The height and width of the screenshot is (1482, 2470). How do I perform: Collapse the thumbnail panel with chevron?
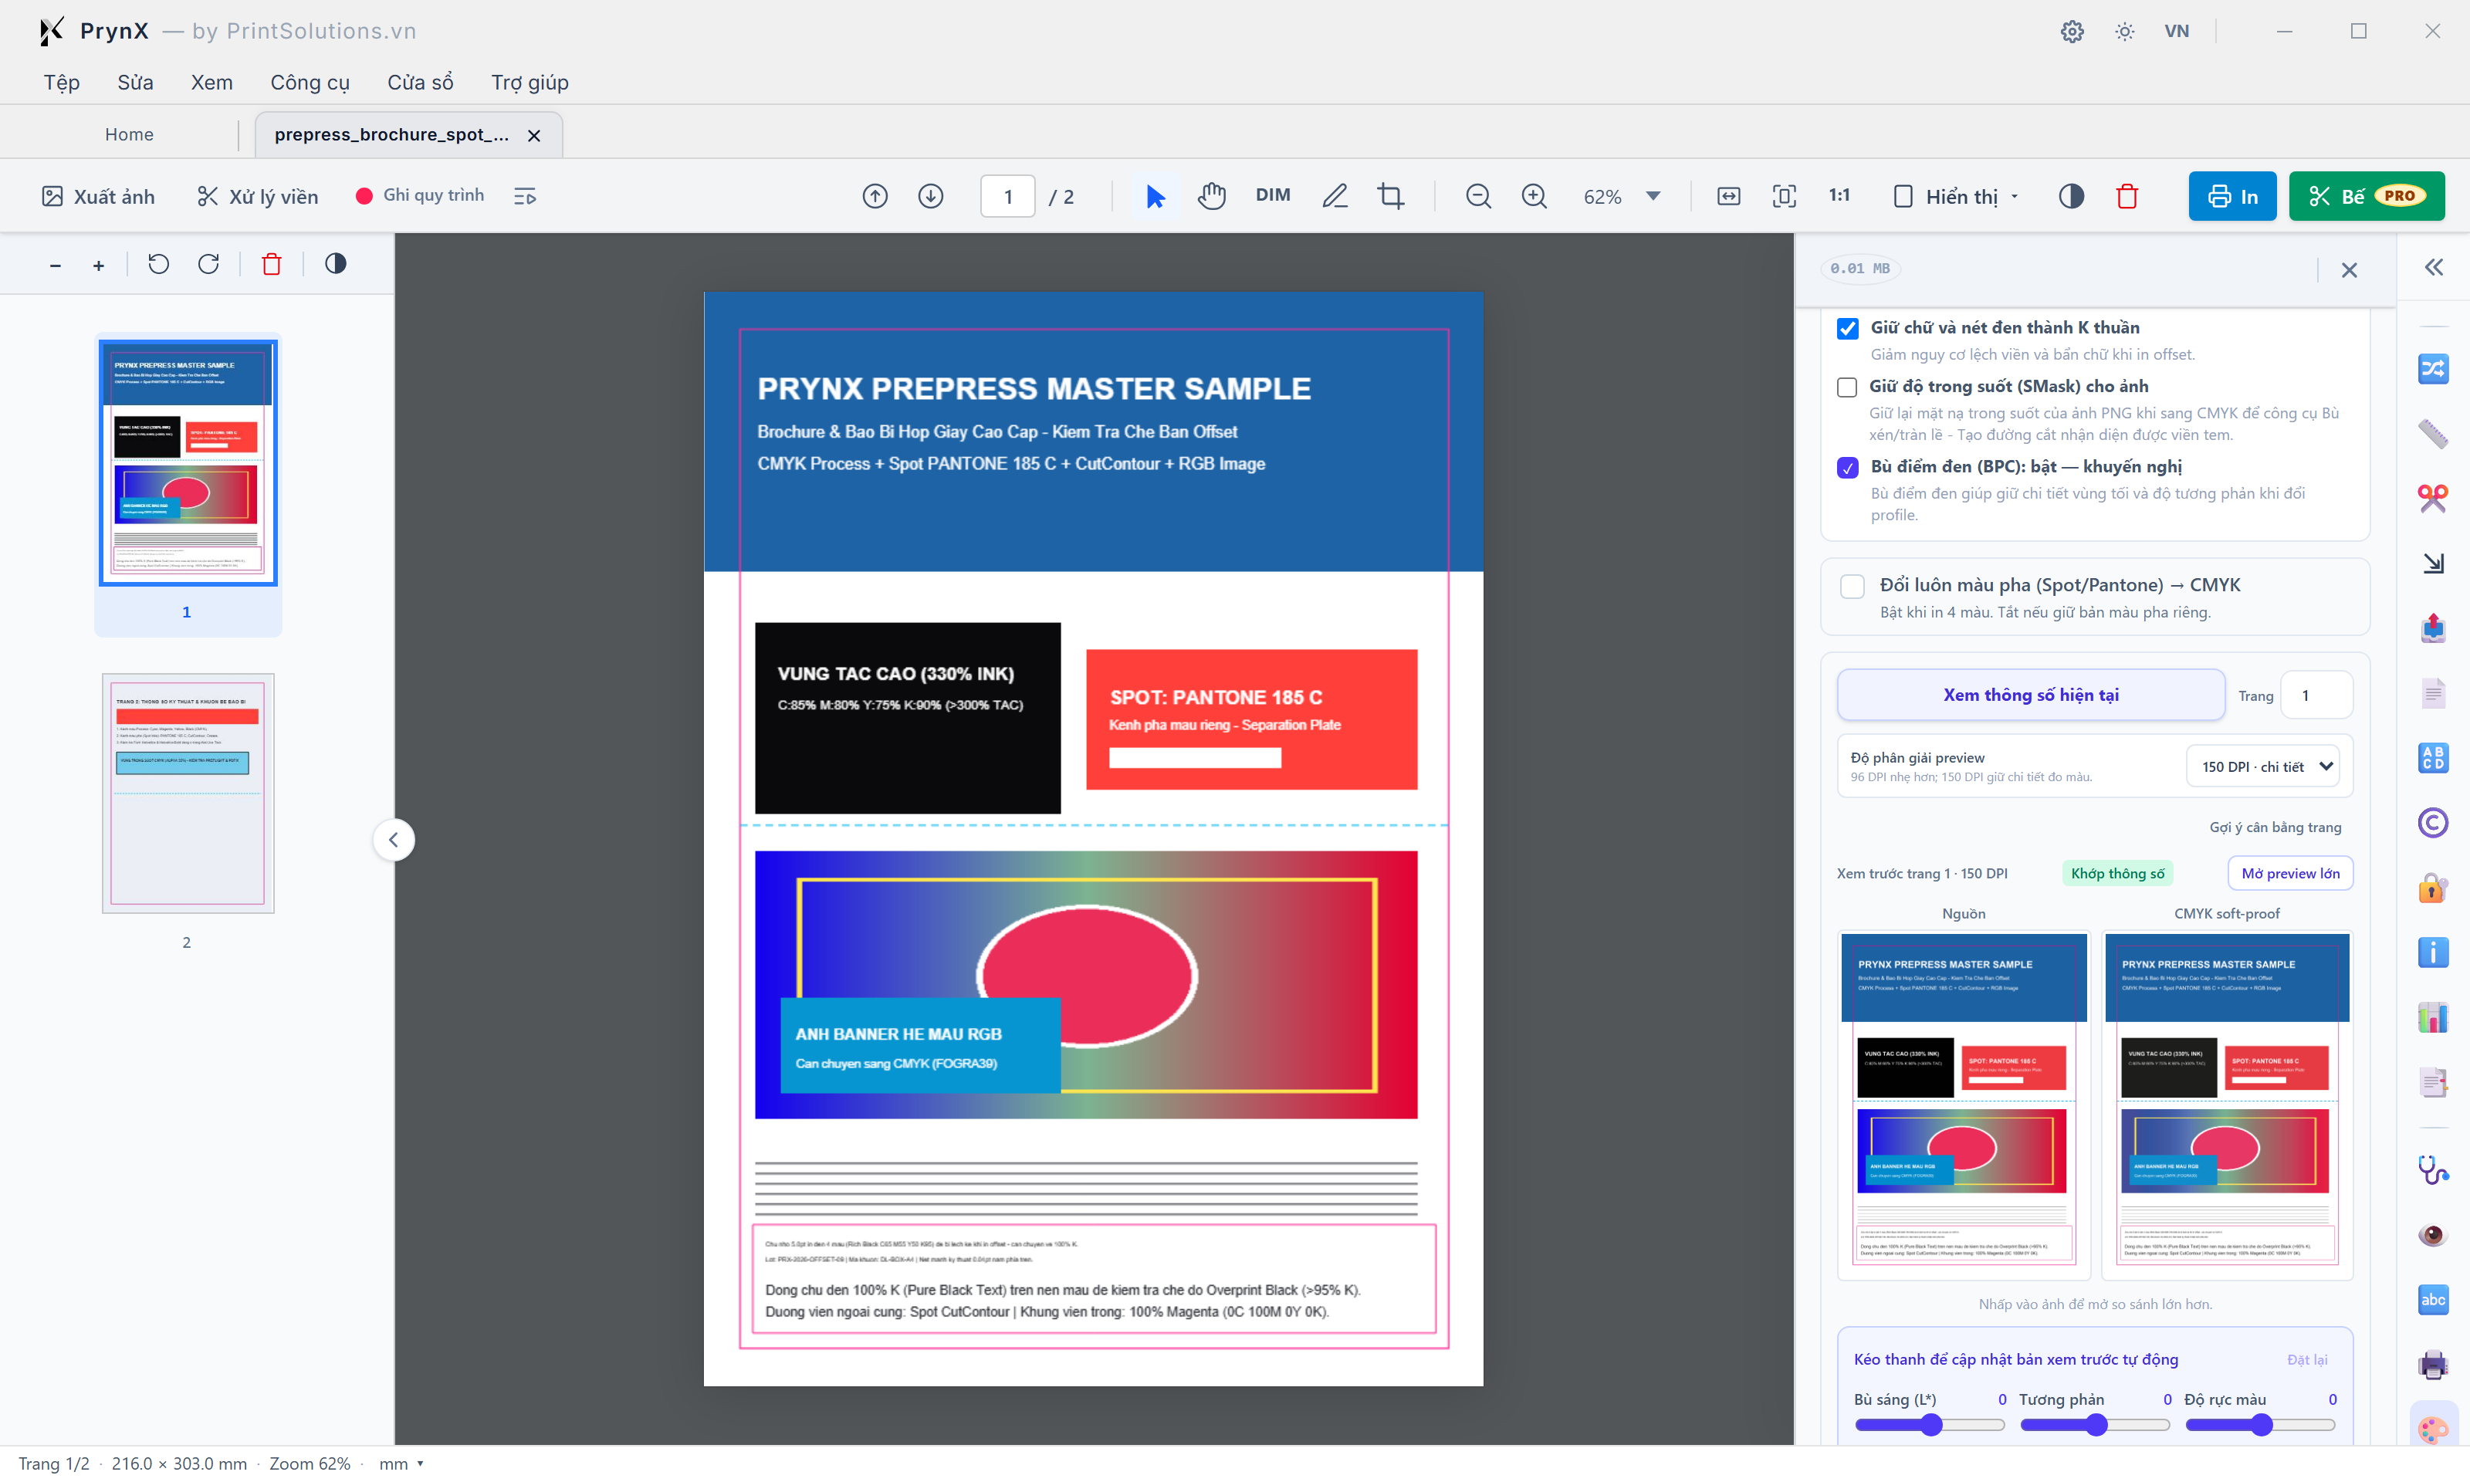394,840
